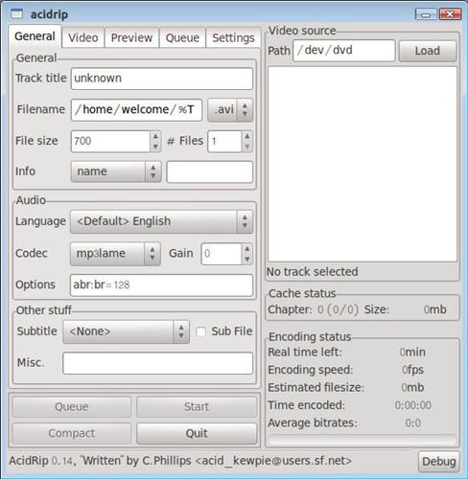The image size is (468, 479).
Task: Click the Track title input field
Action: [x=162, y=79]
